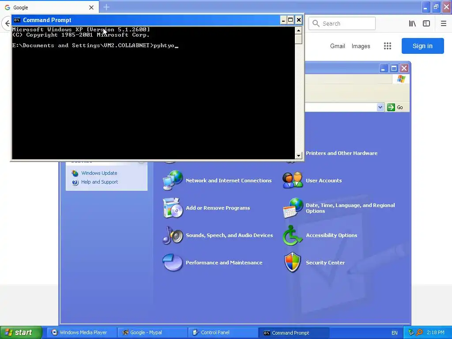Click the Performance and Maintenance label
The width and height of the screenshot is (452, 339).
224,263
